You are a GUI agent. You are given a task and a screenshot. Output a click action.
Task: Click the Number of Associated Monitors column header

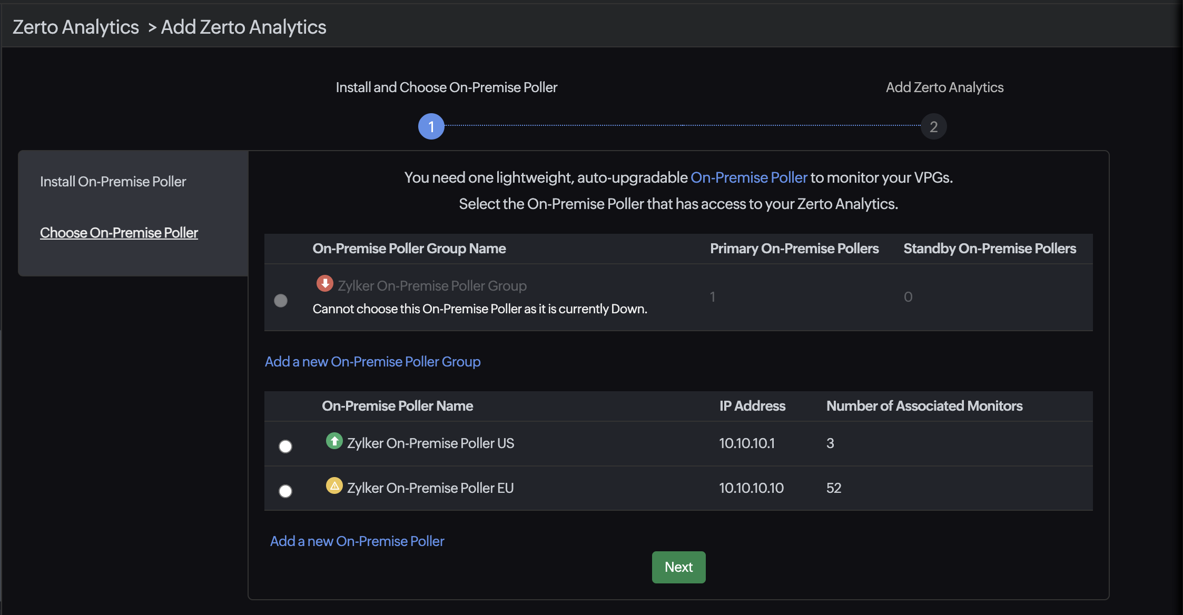click(924, 405)
